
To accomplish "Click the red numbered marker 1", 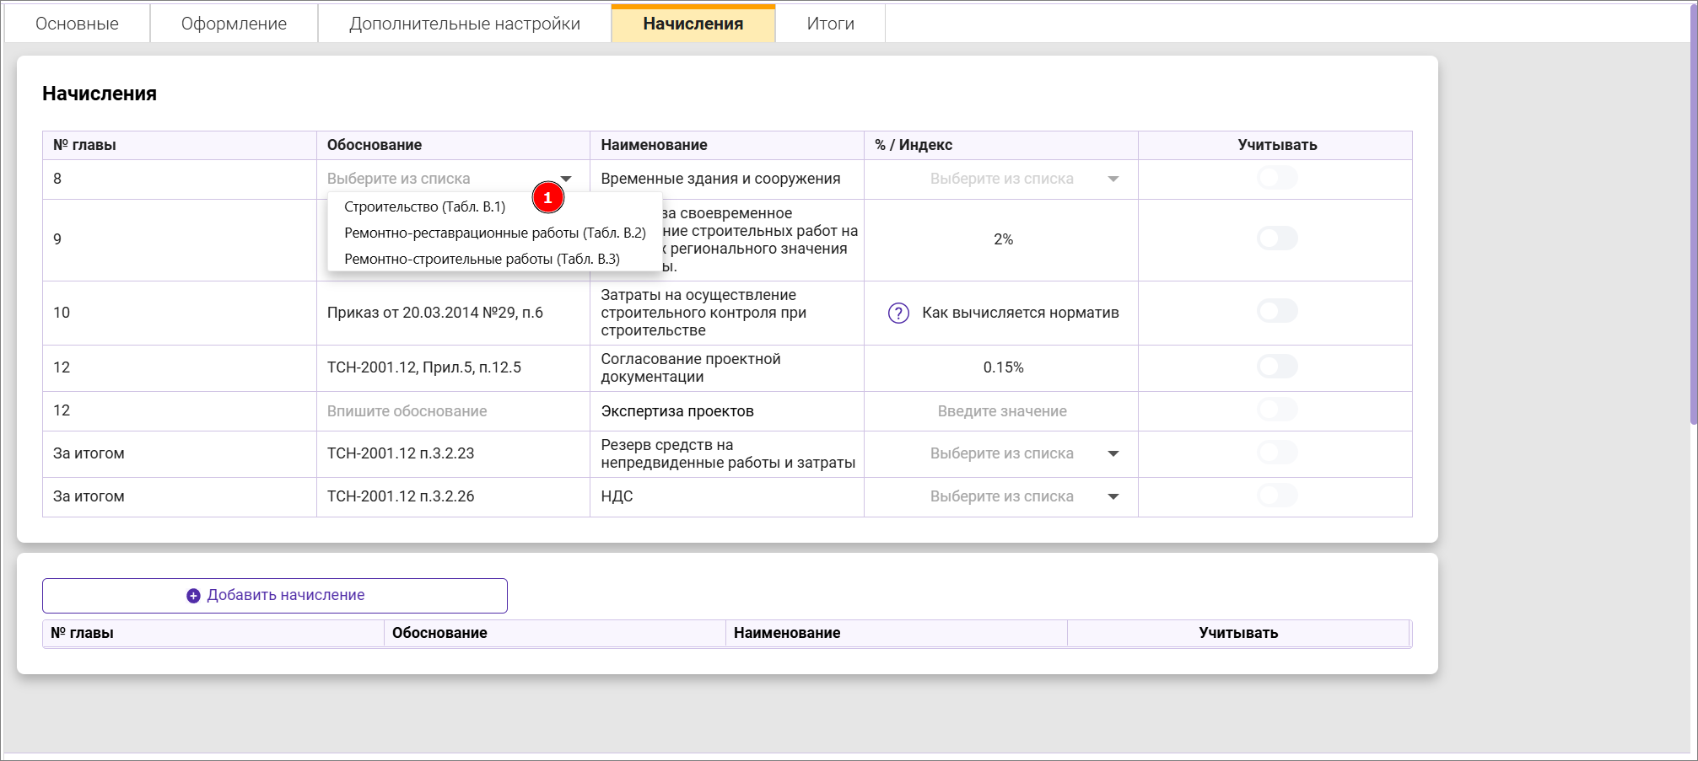I will (547, 198).
